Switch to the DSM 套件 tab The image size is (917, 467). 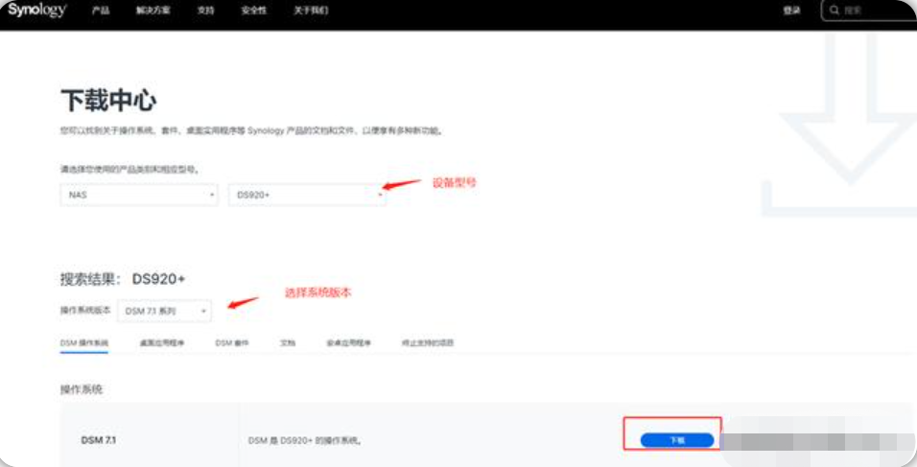[232, 343]
